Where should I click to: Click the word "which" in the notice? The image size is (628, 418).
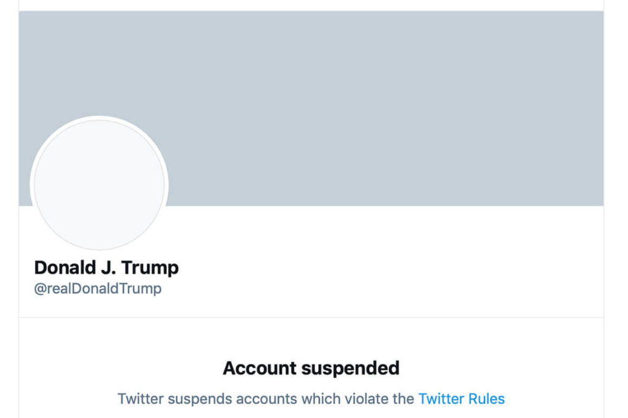coord(314,399)
